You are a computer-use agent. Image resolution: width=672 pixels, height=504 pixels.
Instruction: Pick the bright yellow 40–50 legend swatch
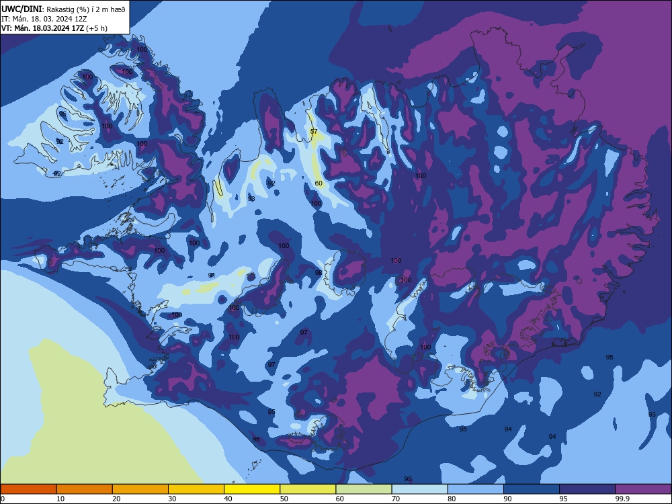252,489
